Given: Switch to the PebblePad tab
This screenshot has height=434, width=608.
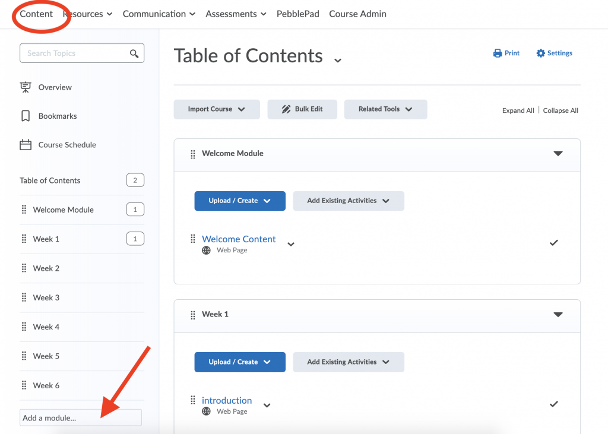Looking at the screenshot, I should click(x=297, y=14).
